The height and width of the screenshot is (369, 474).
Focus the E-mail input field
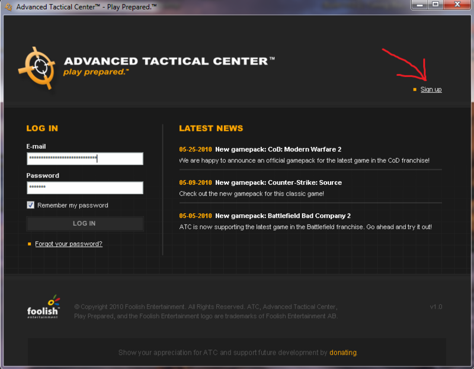(85, 159)
